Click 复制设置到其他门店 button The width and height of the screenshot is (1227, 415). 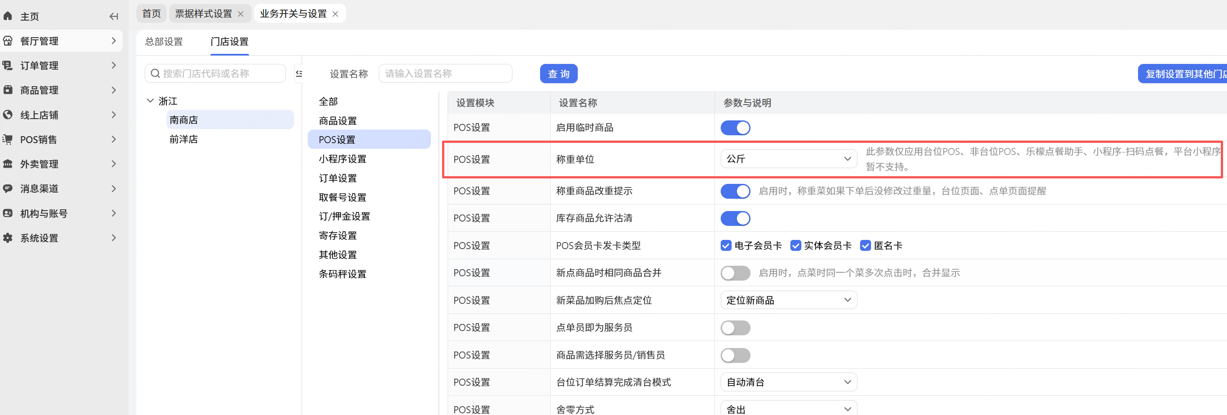coord(1184,74)
